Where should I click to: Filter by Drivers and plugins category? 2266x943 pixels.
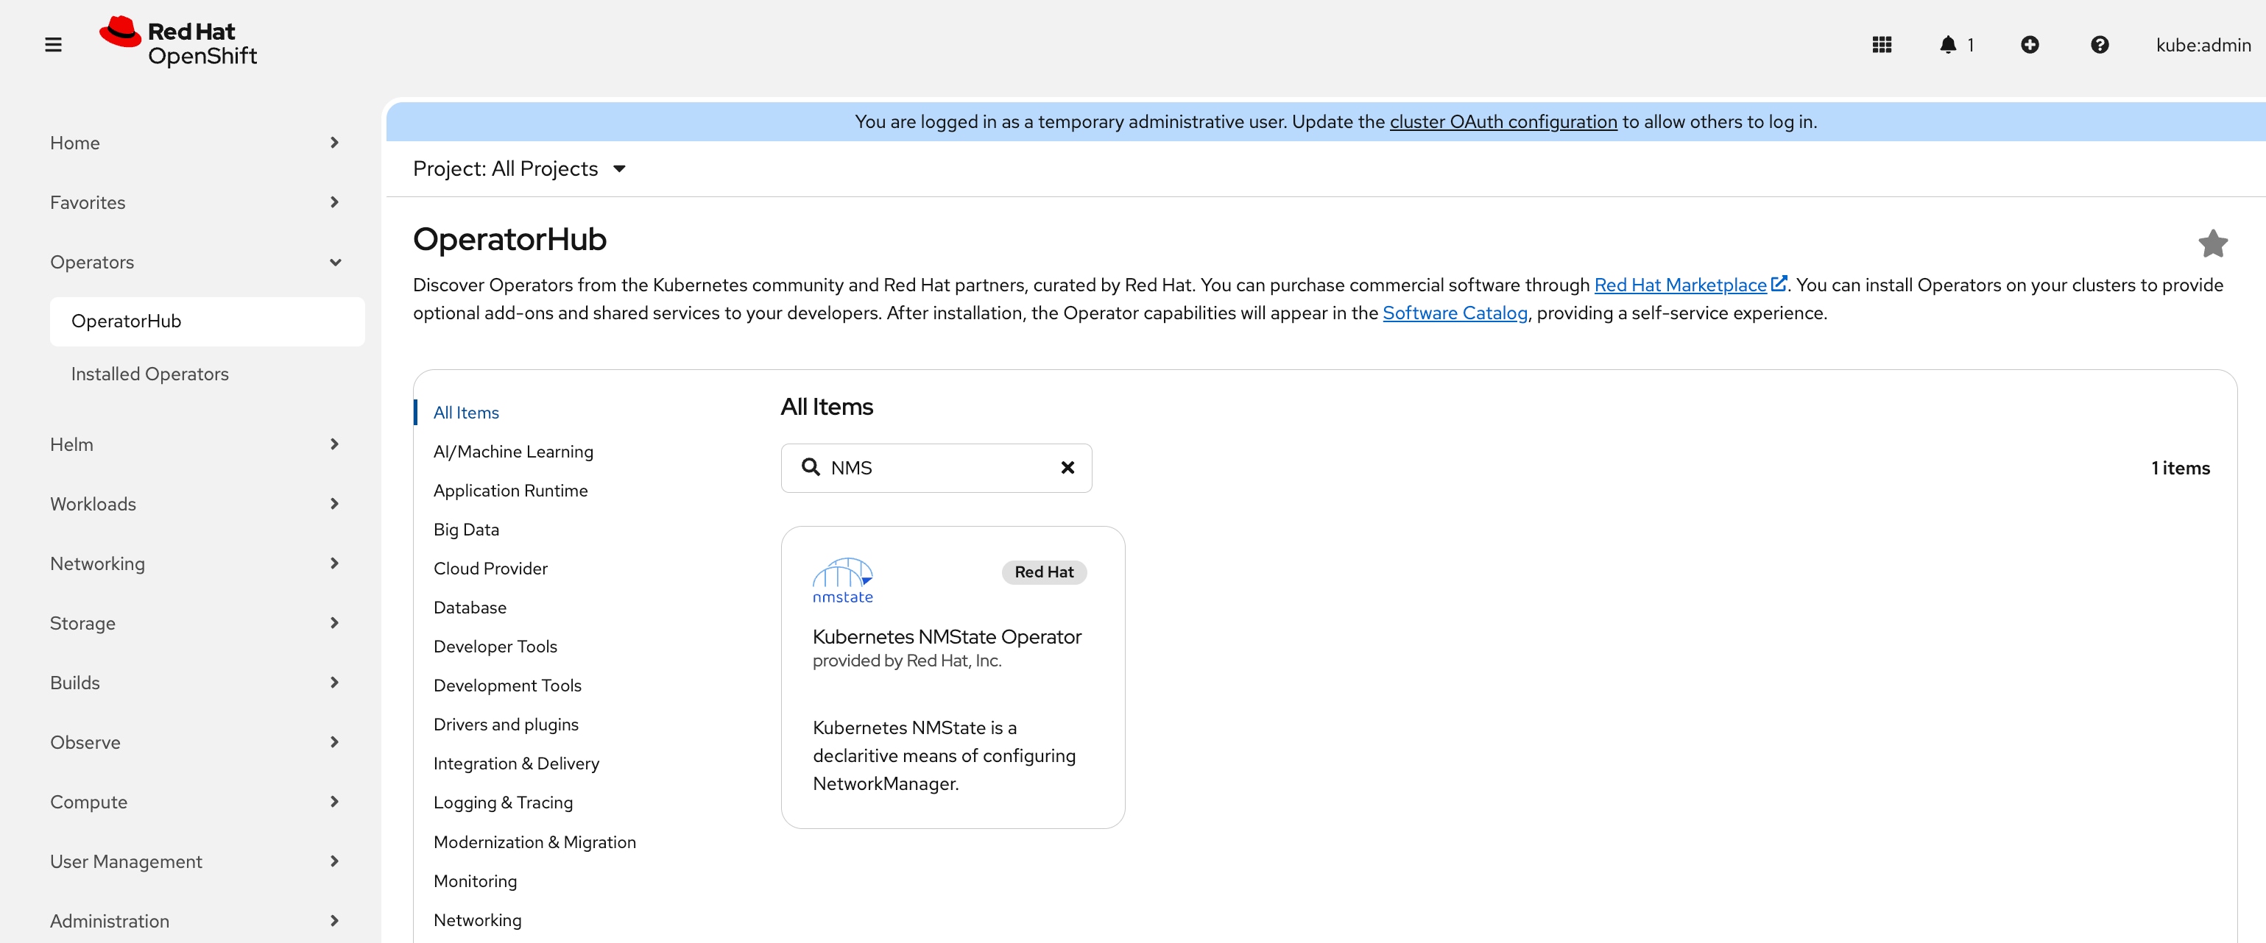click(506, 724)
